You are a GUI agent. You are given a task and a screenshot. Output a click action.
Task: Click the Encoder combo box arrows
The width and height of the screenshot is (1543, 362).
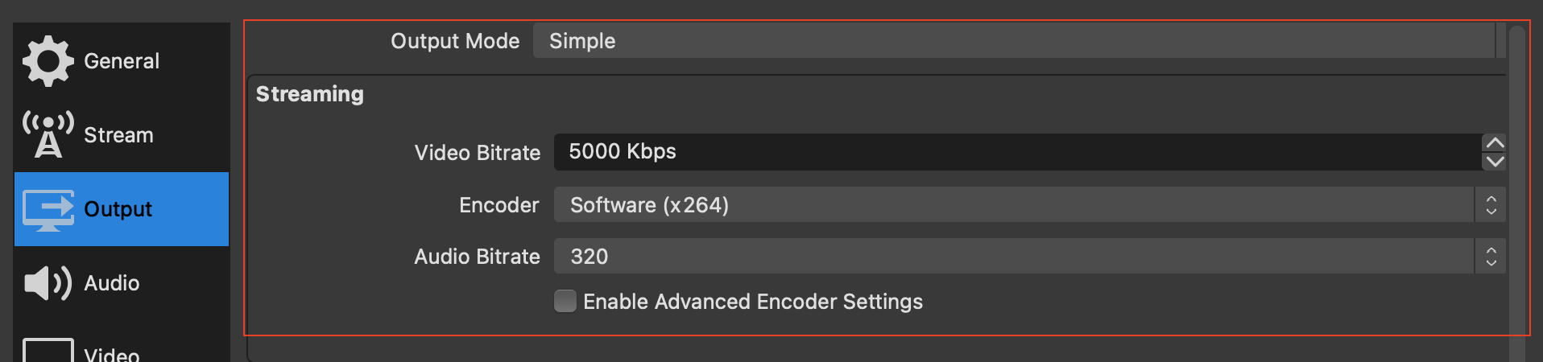pyautogui.click(x=1491, y=205)
